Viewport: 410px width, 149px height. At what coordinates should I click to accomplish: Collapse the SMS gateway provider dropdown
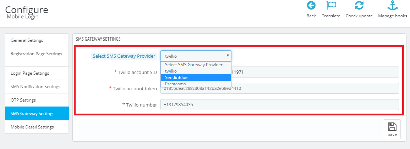(196, 56)
